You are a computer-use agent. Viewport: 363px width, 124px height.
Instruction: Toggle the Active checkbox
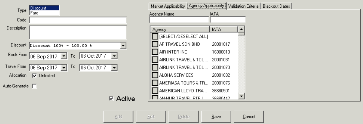click(111, 99)
